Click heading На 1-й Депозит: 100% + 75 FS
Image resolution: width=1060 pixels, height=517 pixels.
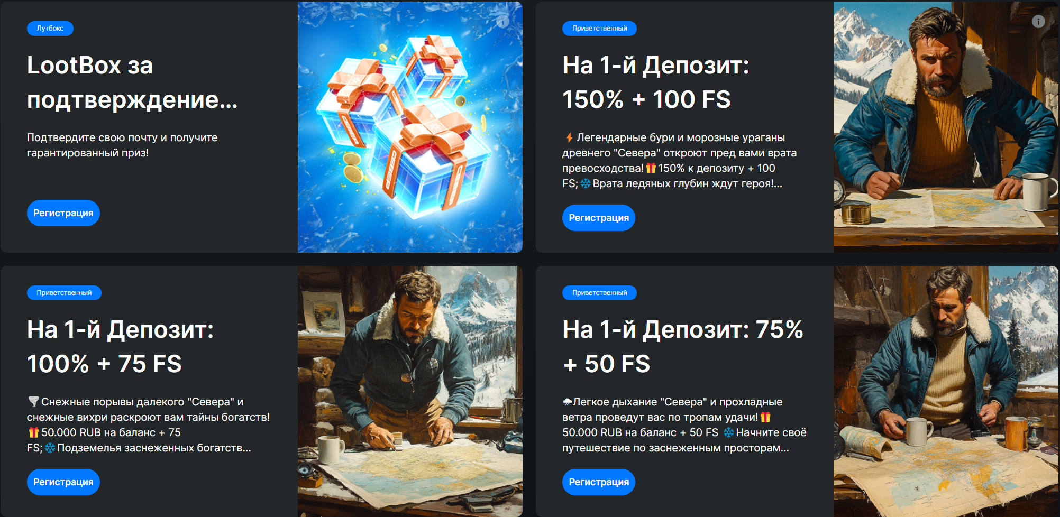pos(121,347)
